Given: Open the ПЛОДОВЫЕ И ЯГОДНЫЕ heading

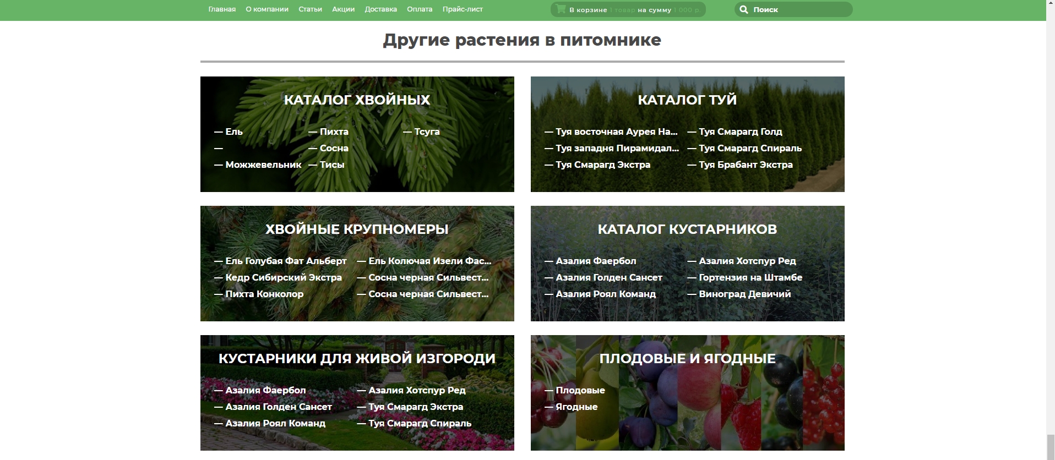Looking at the screenshot, I should point(687,358).
